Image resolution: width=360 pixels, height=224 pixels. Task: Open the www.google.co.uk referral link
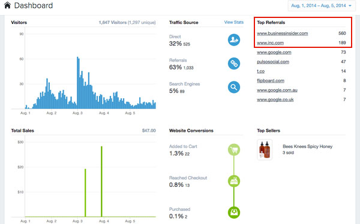point(275,99)
